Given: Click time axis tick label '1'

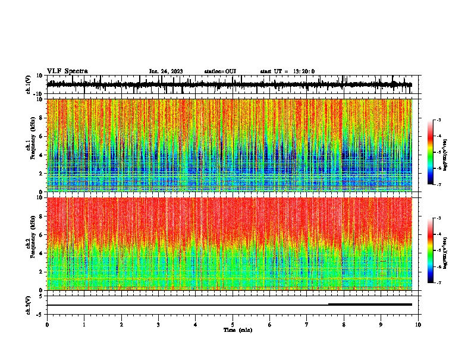Looking at the screenshot, I should pyautogui.click(x=84, y=325).
